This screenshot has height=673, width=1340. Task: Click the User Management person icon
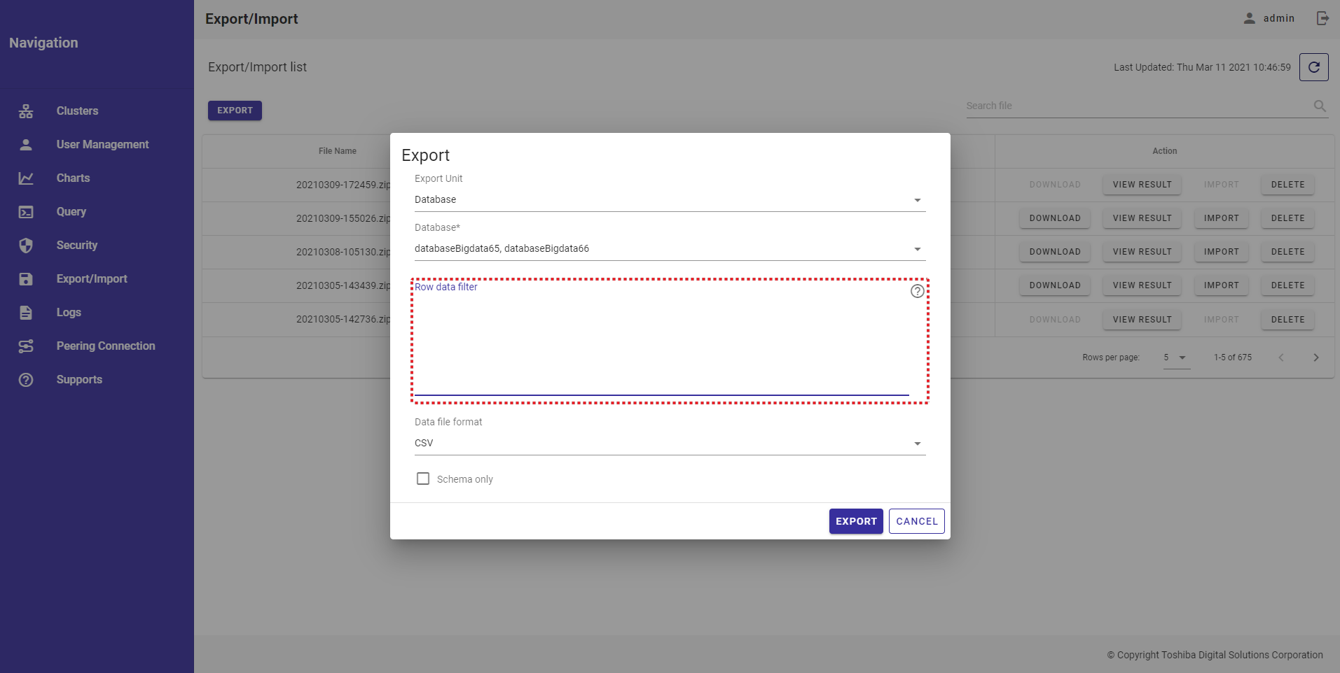click(x=26, y=145)
